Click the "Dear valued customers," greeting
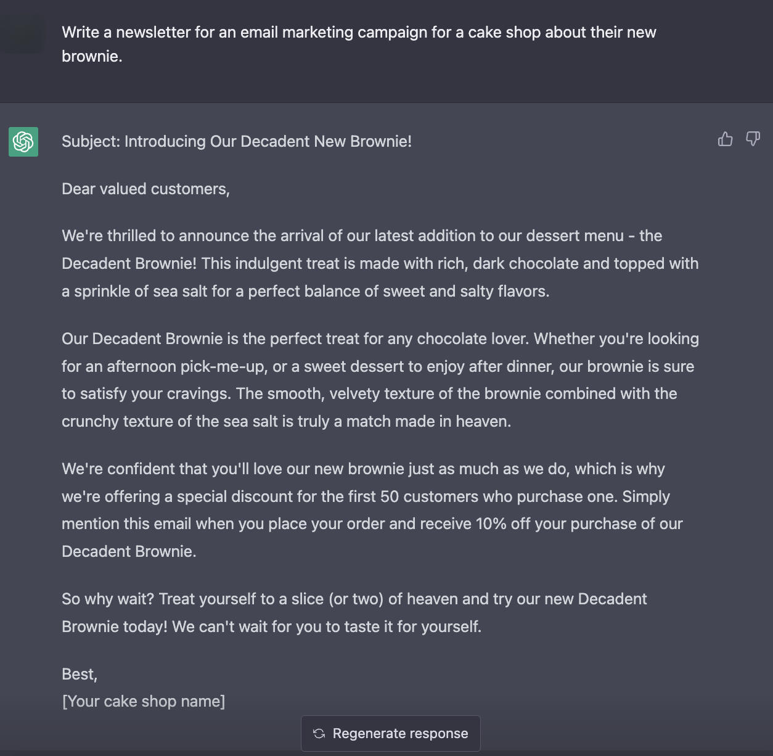Screen dimensions: 773x756 pos(145,189)
